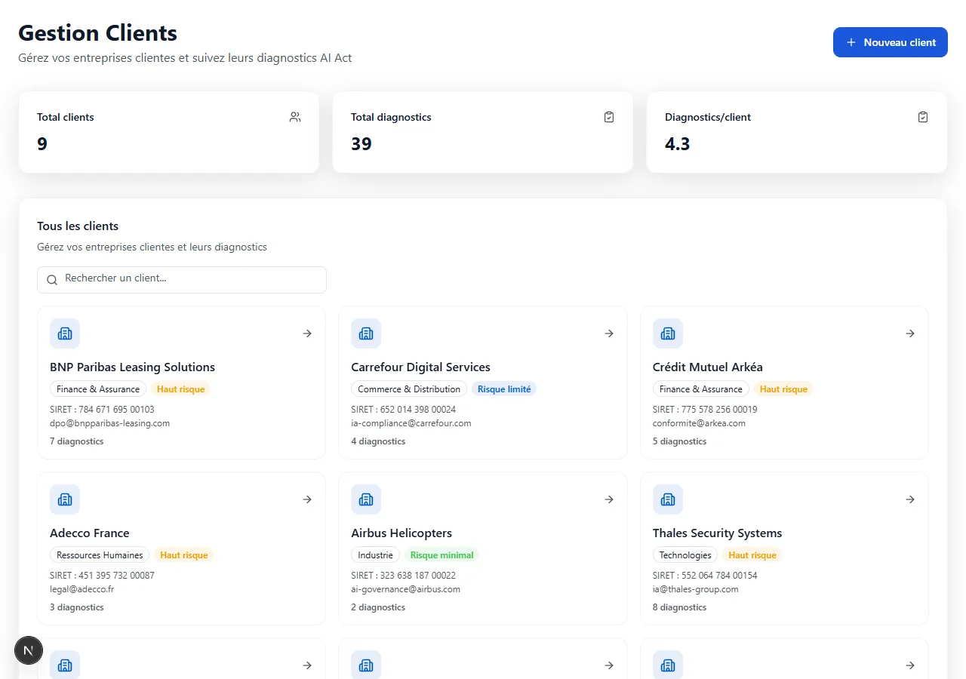966x679 pixels.
Task: Click the arrow icon on Airbus Helicopters card
Action: 609,499
